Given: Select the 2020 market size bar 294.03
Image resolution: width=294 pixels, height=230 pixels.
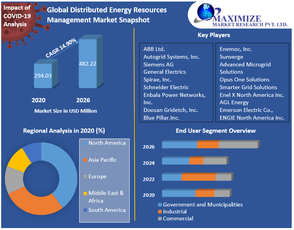Looking at the screenshot, I should point(42,76).
